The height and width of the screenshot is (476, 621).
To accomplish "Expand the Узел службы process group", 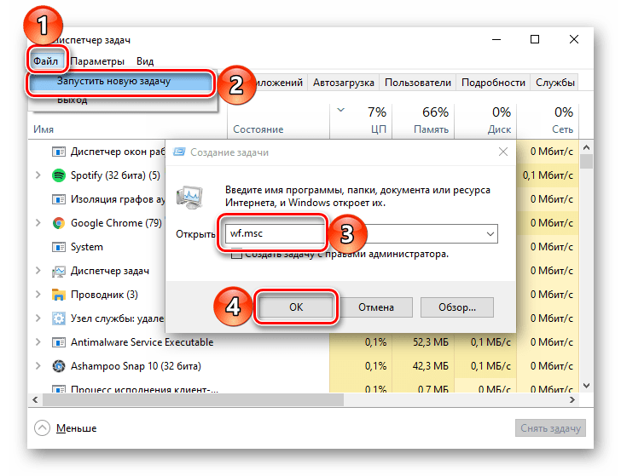I will point(38,318).
